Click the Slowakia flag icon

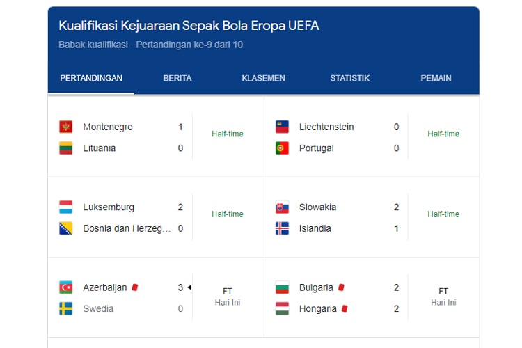(x=282, y=207)
